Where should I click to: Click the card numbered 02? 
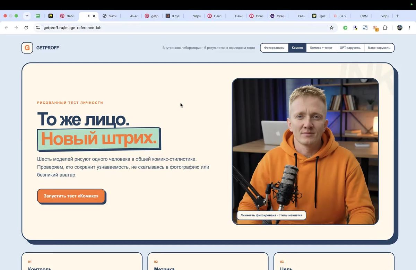[x=208, y=261]
